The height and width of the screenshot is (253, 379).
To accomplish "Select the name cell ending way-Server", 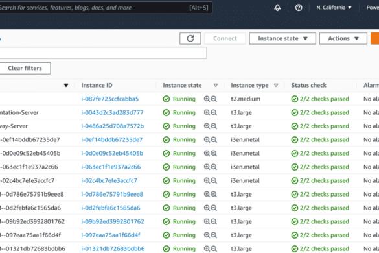I will pyautogui.click(x=14, y=126).
